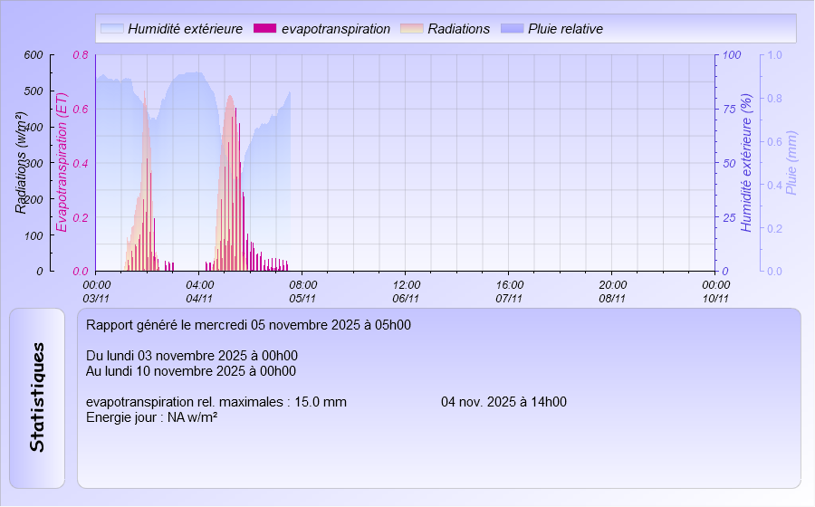Click the 'Au lundi 10 novembre 2025' line
Image resolution: width=815 pixels, height=507 pixels.
coord(191,371)
